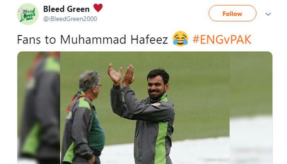The image size is (287, 164).
Task: Click the team badge on grey jacket
Action: [x=156, y=105]
